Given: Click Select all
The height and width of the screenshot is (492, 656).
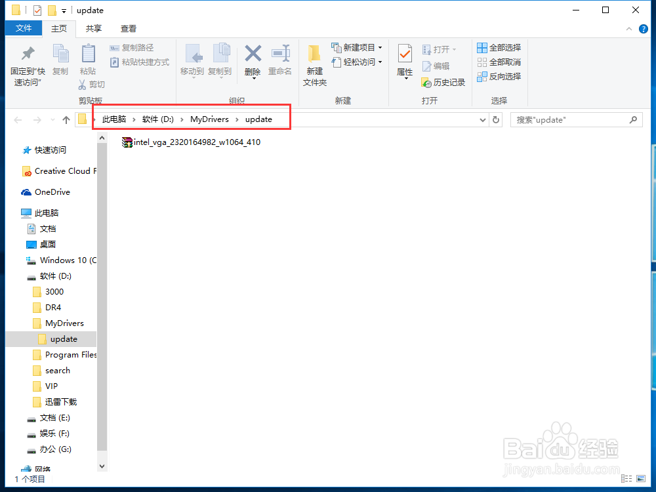Looking at the screenshot, I should 499,48.
